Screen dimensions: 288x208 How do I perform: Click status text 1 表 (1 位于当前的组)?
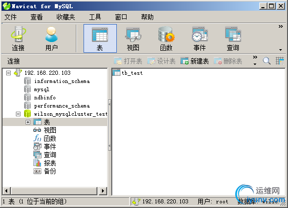(34, 201)
